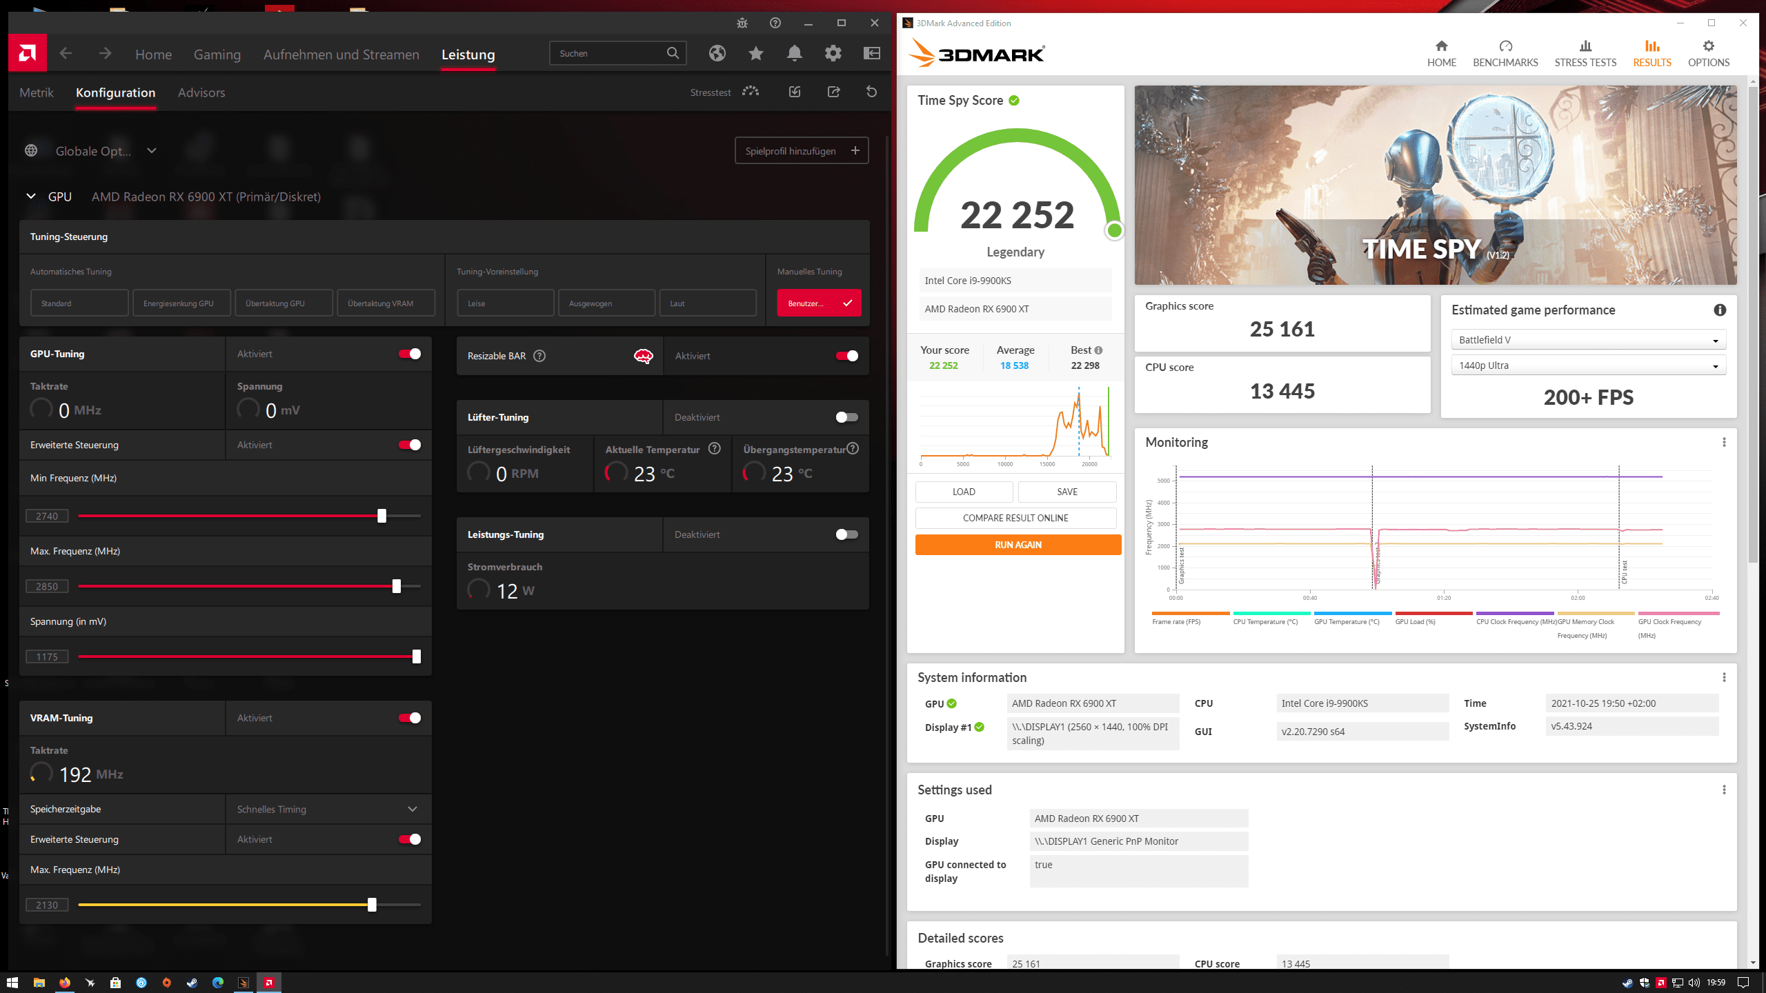
Task: Click the bug report icon
Action: [x=742, y=23]
